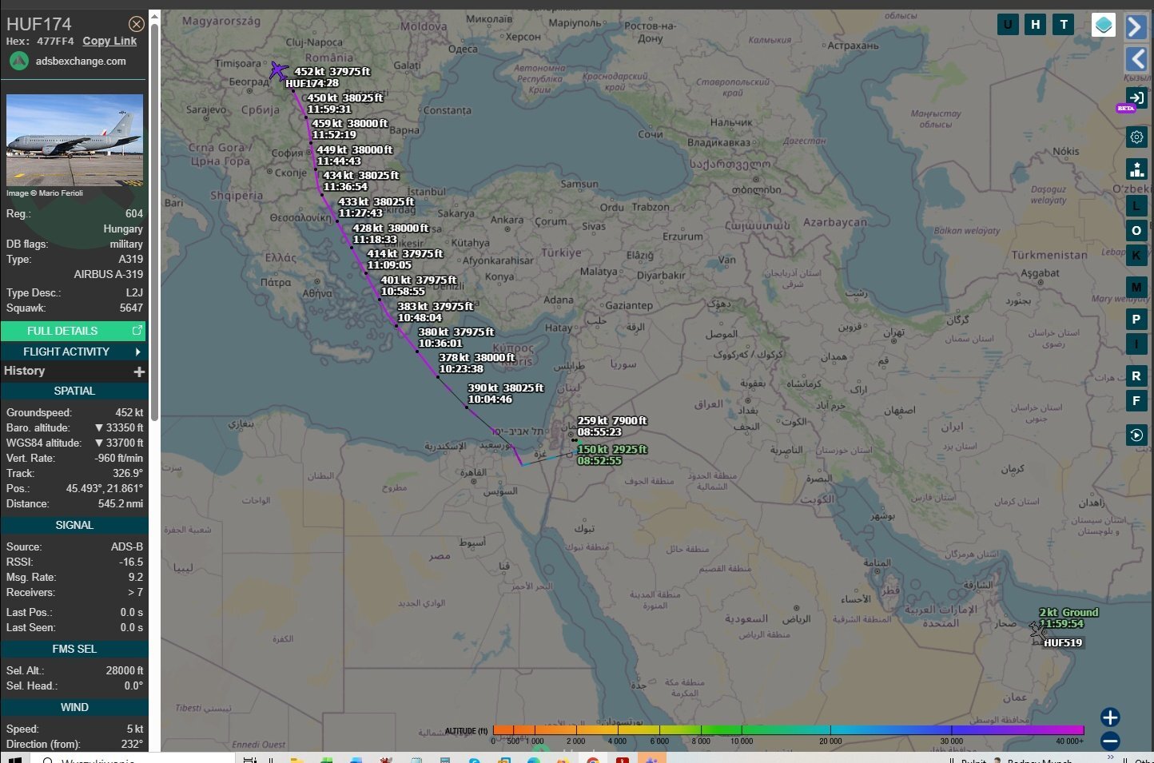This screenshot has width=1154, height=763.
Task: Open FULL DETAILS for the aircraft
Action: click(74, 331)
